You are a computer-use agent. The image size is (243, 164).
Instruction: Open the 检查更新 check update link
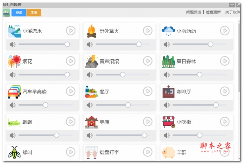pyautogui.click(x=213, y=12)
